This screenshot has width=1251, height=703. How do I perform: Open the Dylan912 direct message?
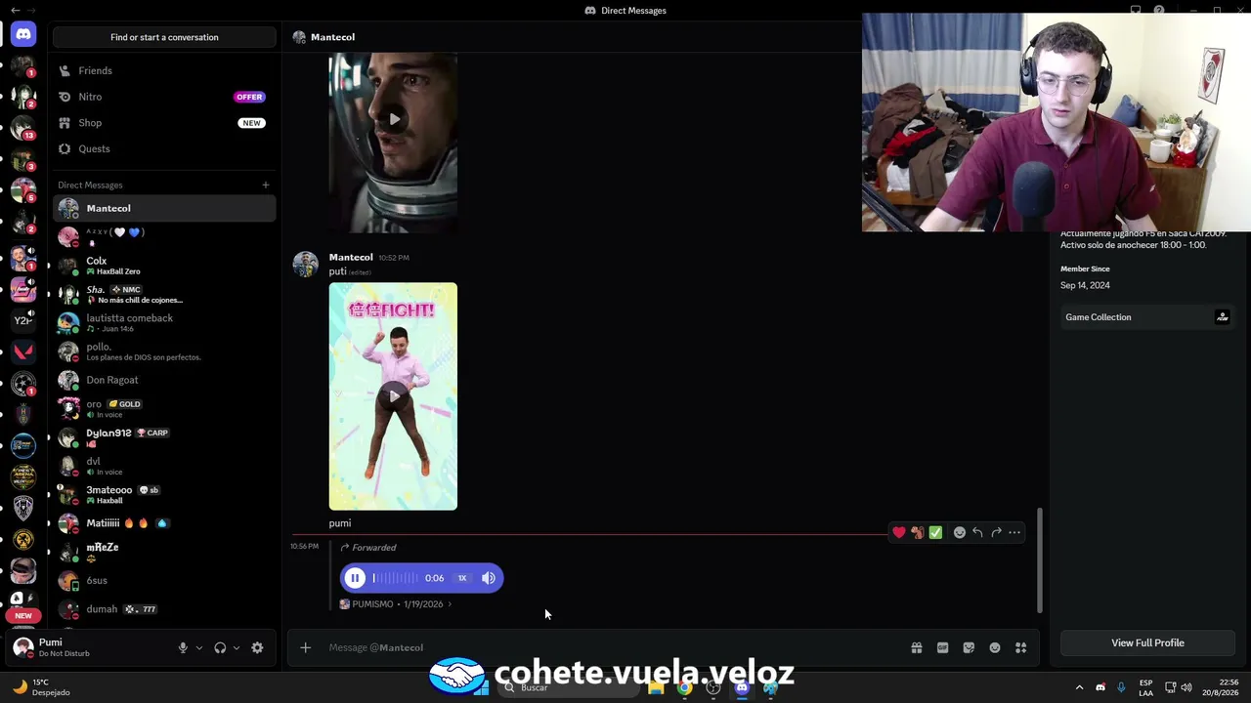point(164,437)
